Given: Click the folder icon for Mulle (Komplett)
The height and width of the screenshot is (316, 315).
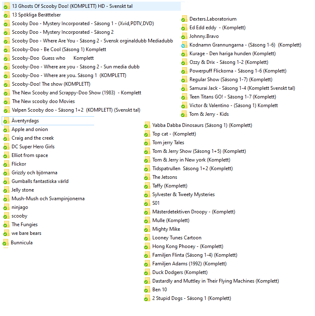Looking at the screenshot, I should (147, 220).
